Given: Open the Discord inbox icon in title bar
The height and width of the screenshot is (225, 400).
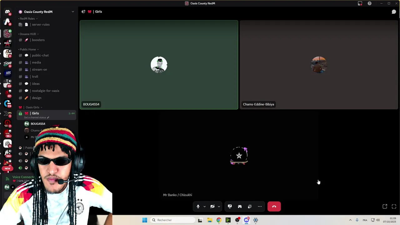Looking at the screenshot, I should (x=360, y=3).
